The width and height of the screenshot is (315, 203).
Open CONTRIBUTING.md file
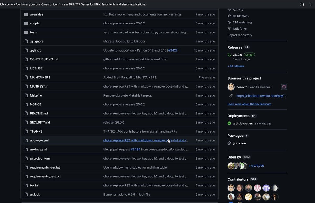click(44, 59)
